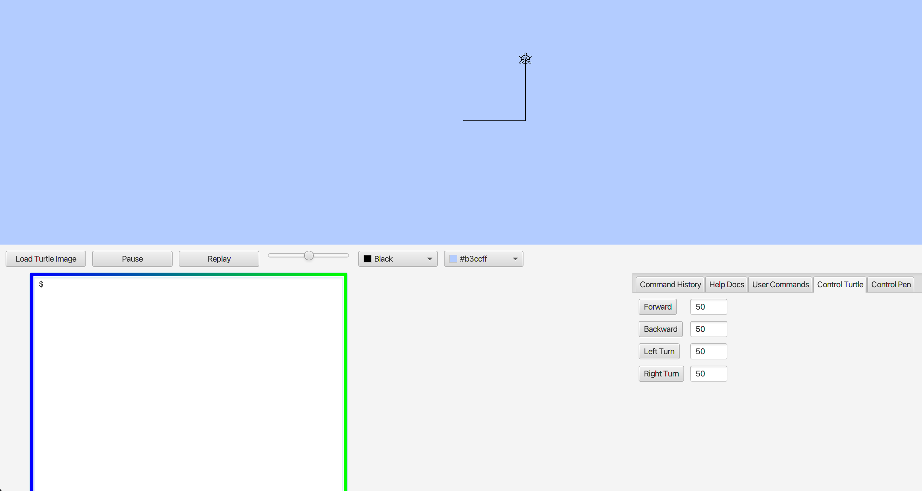The width and height of the screenshot is (922, 491).
Task: Click the Backward button
Action: [660, 329]
